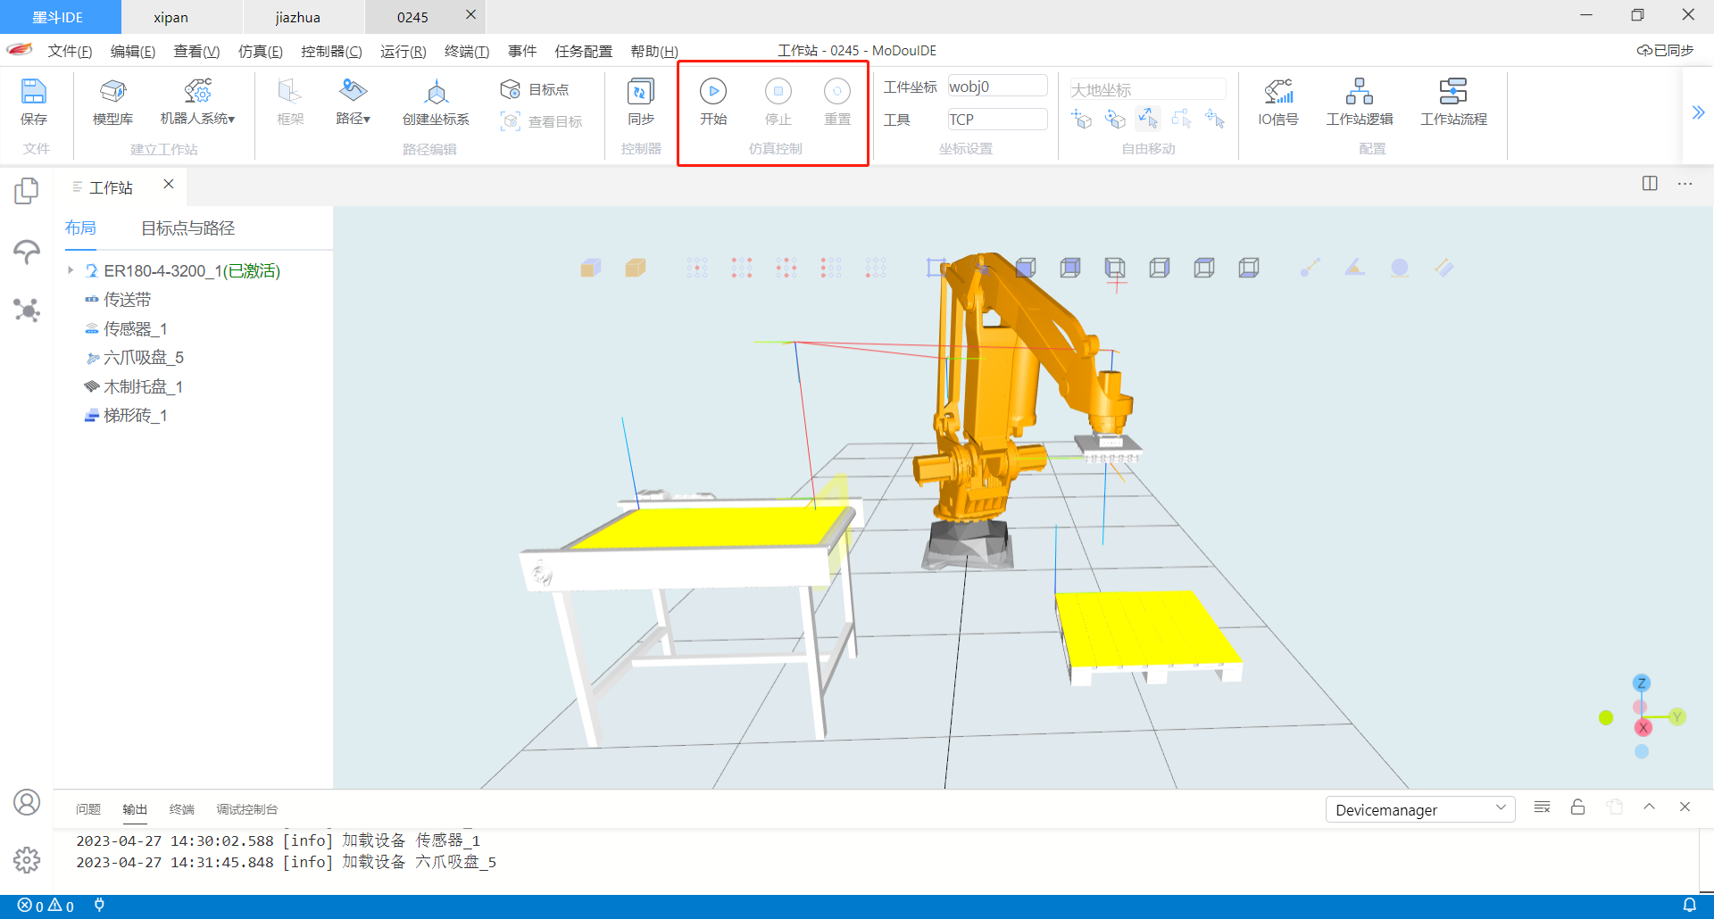Click the 目标点 target point button
The width and height of the screenshot is (1714, 919).
(x=536, y=89)
